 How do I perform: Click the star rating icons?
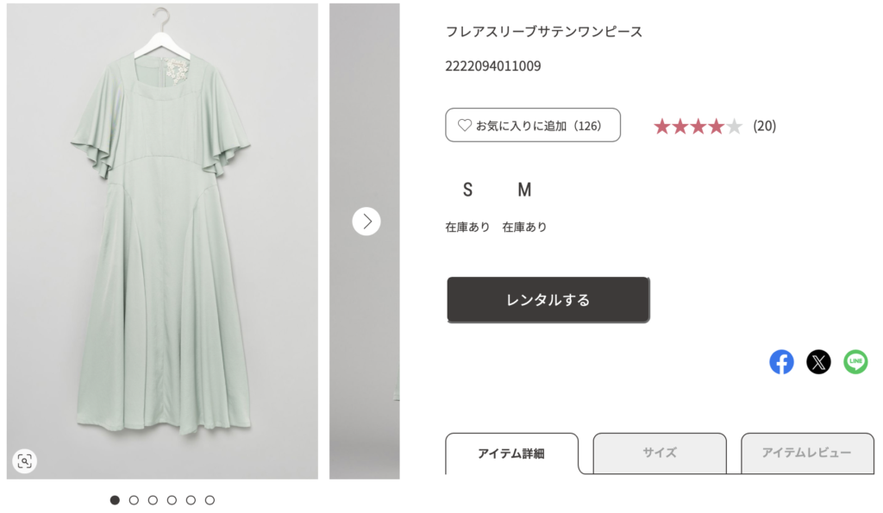(x=698, y=127)
